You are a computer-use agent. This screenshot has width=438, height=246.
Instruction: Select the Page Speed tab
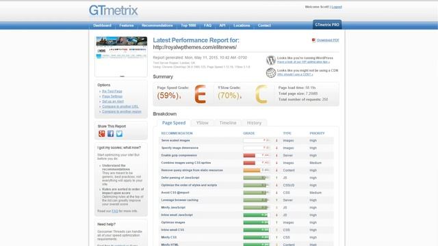click(174, 123)
